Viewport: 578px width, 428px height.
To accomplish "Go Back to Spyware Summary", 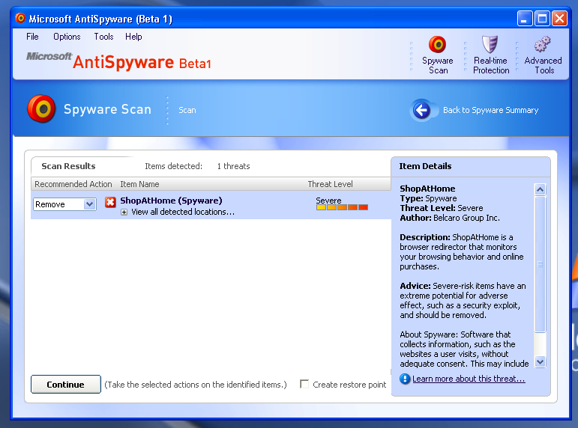I will [x=490, y=110].
